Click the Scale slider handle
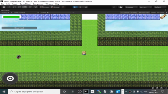This screenshot has height=94, width=168. (48, 13)
